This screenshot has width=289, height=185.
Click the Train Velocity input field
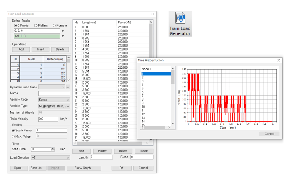(48, 119)
